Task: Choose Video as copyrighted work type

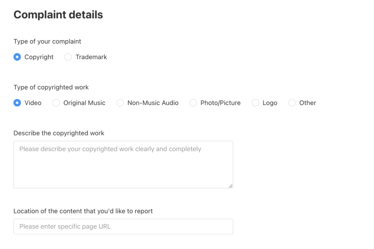Action: point(17,103)
